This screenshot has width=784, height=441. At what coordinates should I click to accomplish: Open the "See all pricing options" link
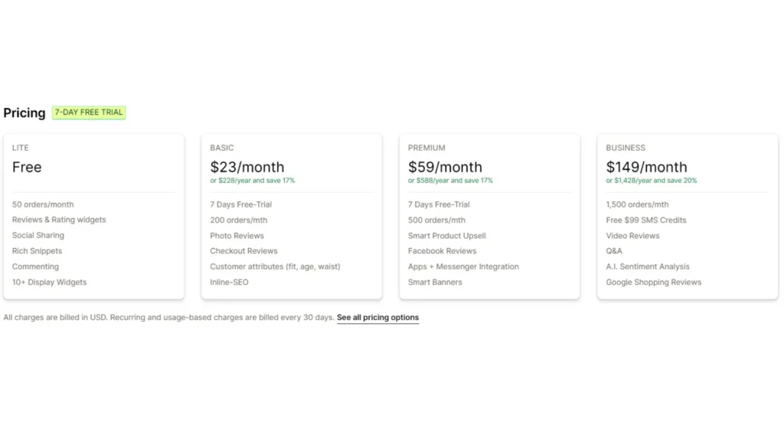pyautogui.click(x=377, y=318)
